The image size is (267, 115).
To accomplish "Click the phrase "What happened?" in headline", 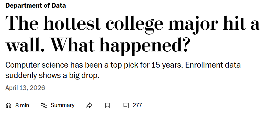I will (120, 45).
